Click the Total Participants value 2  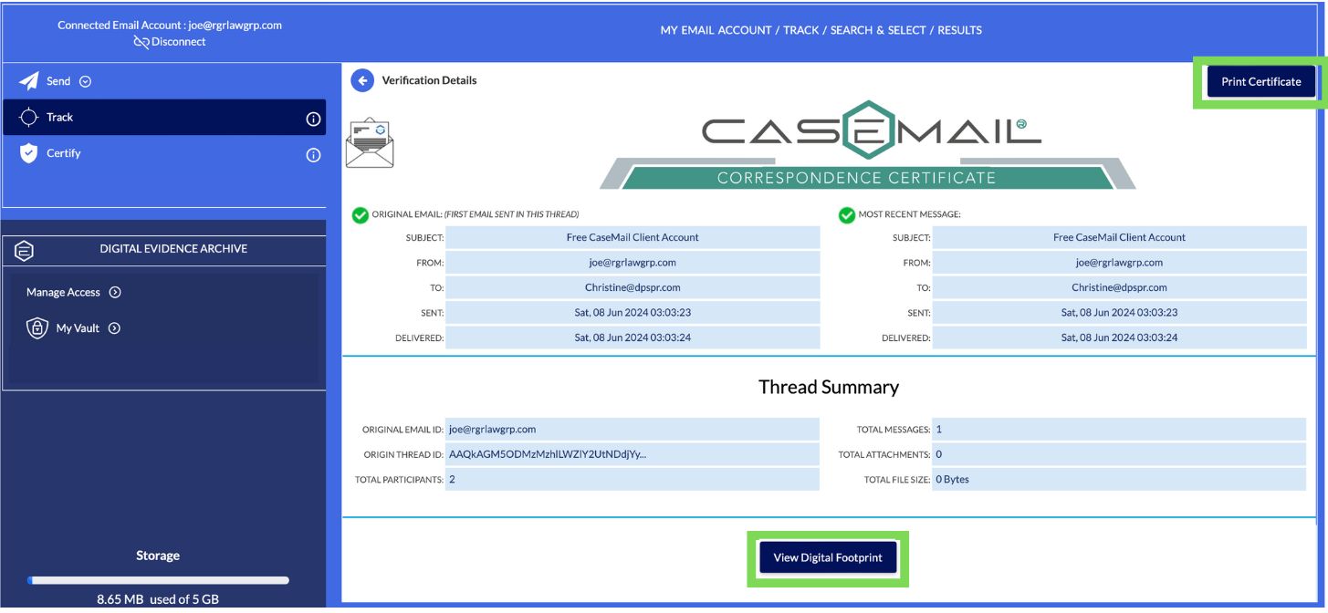pos(633,479)
